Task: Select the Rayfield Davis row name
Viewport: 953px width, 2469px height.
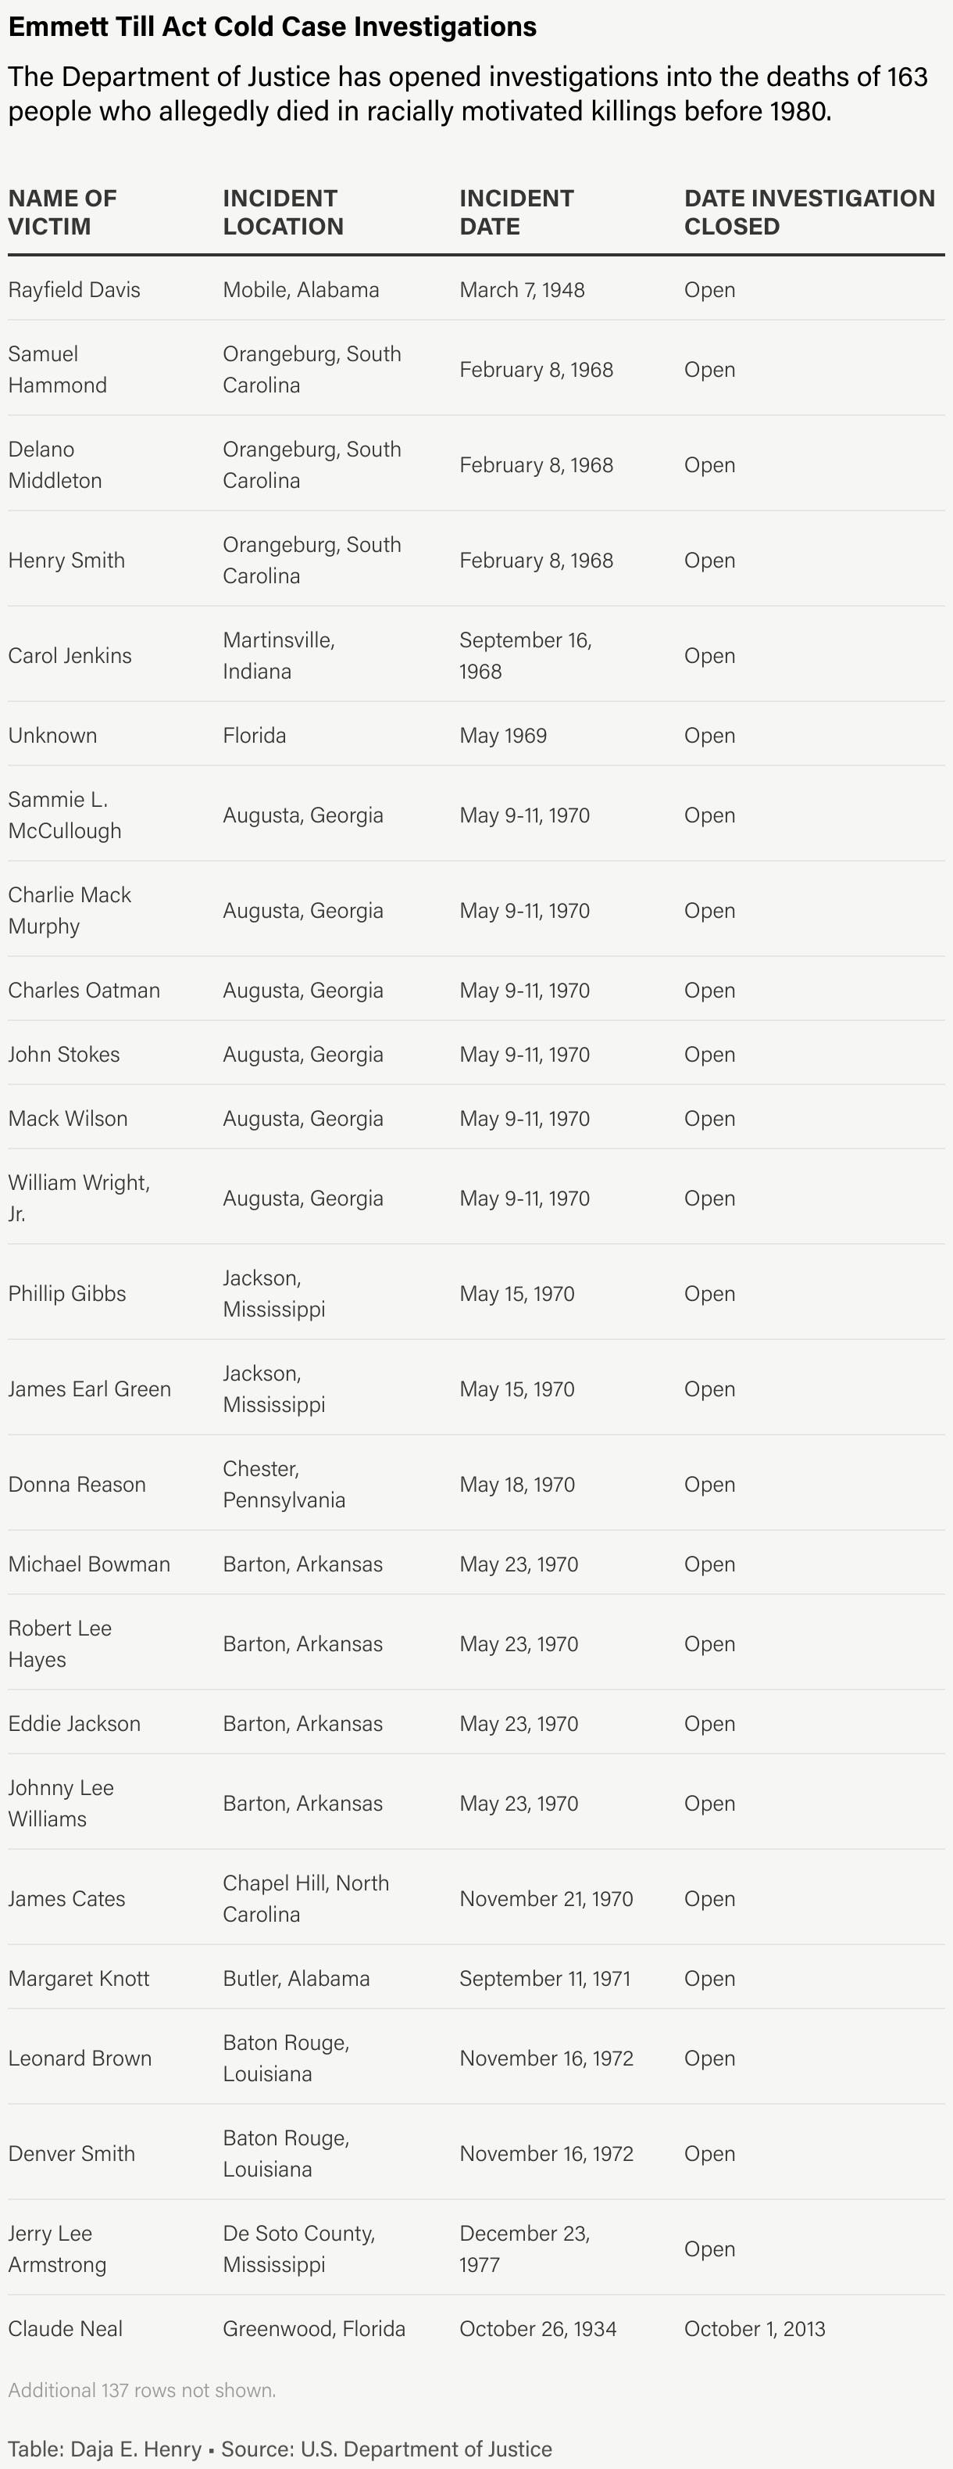Action: tap(73, 289)
